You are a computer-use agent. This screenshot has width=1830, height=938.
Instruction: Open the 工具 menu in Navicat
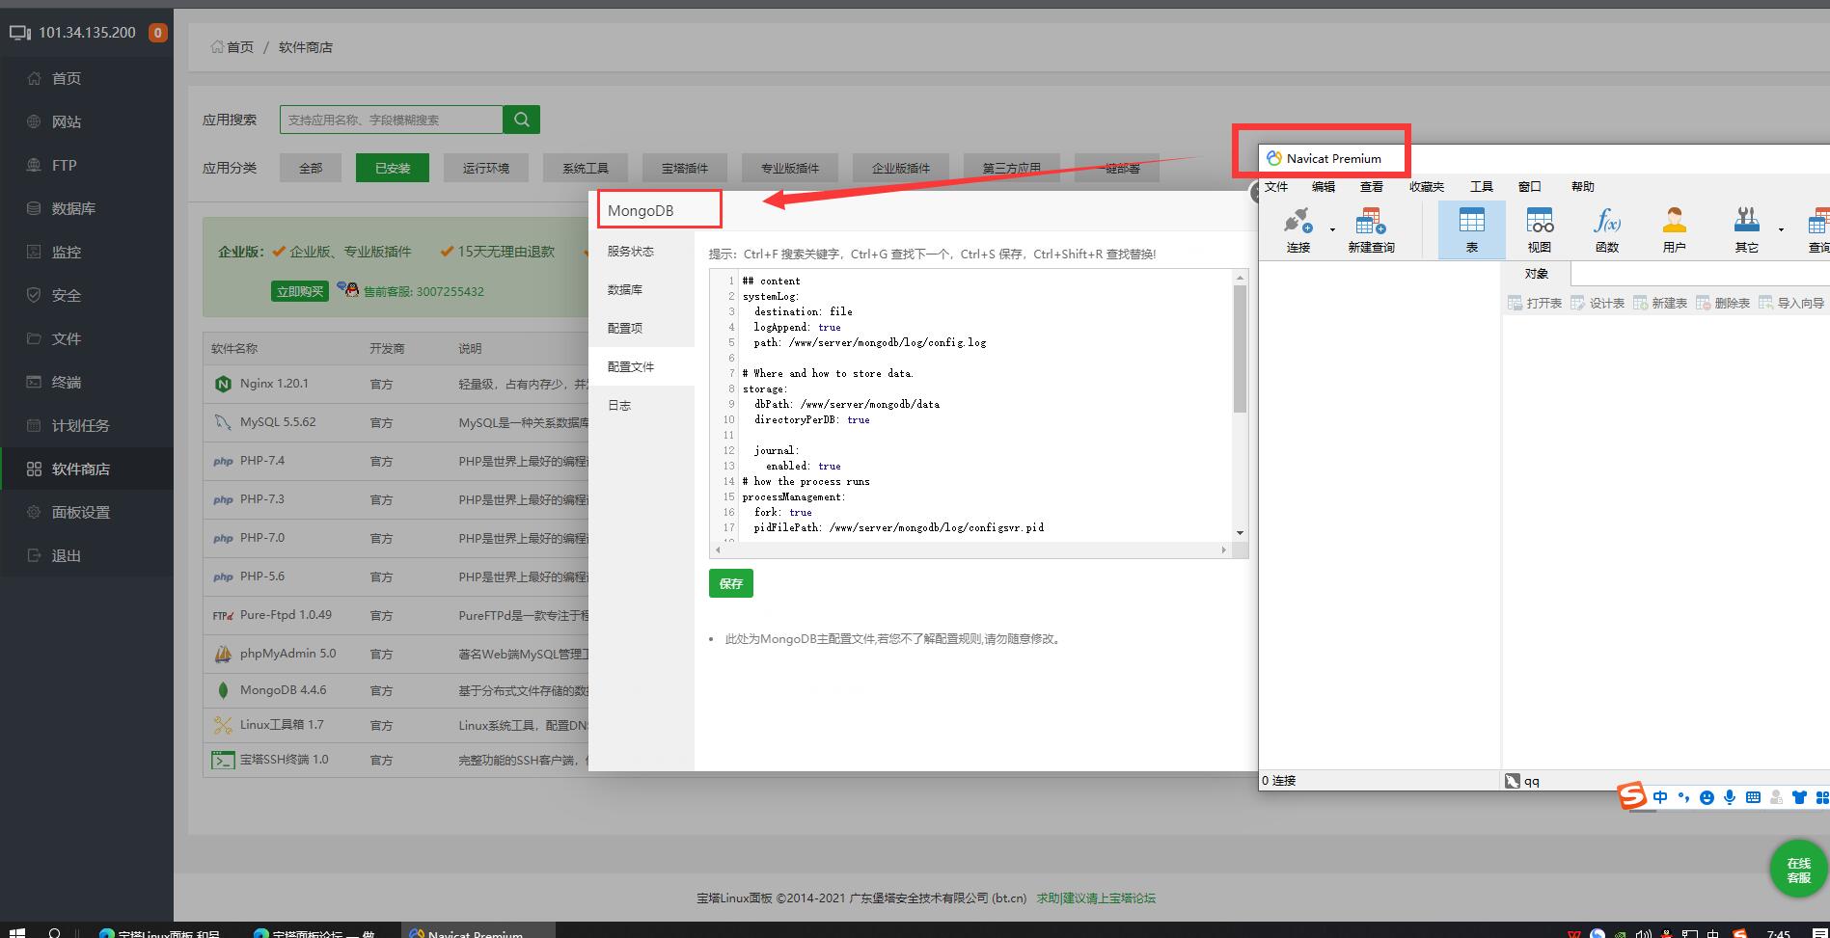(1481, 187)
